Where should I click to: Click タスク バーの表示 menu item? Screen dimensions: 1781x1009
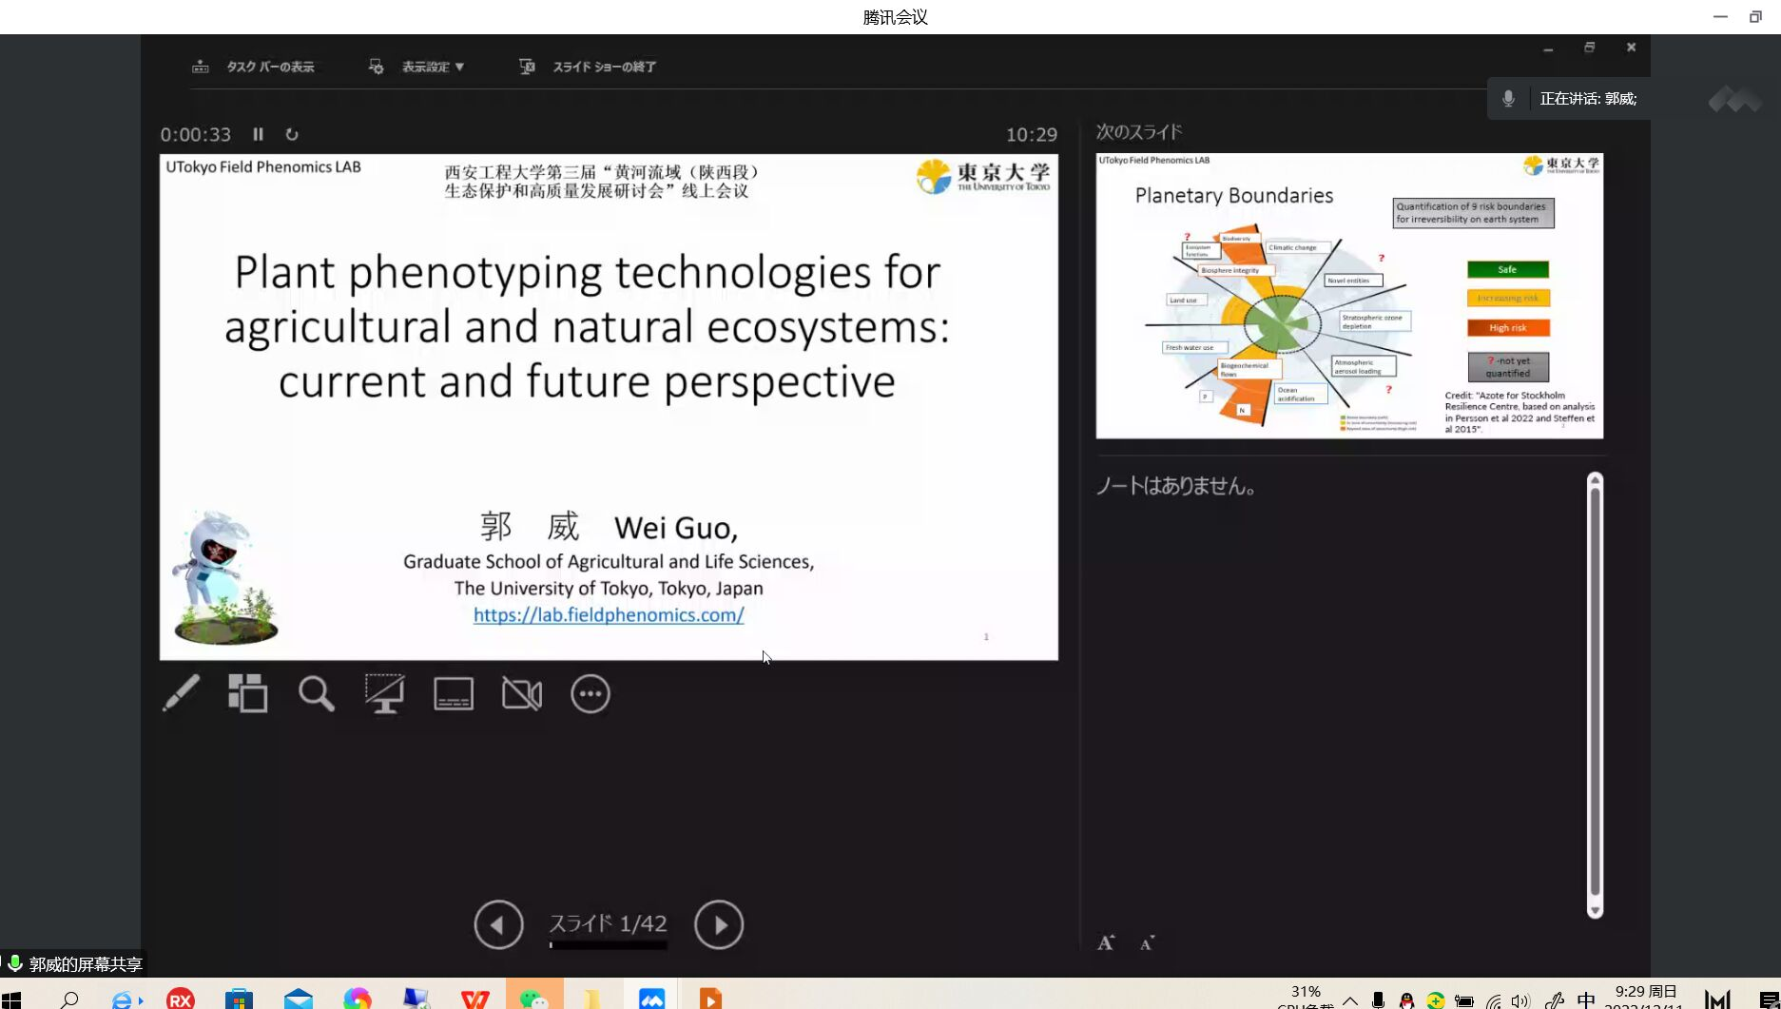pos(254,67)
